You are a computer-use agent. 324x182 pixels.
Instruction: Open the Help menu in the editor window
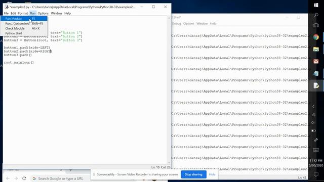[x=67, y=13]
